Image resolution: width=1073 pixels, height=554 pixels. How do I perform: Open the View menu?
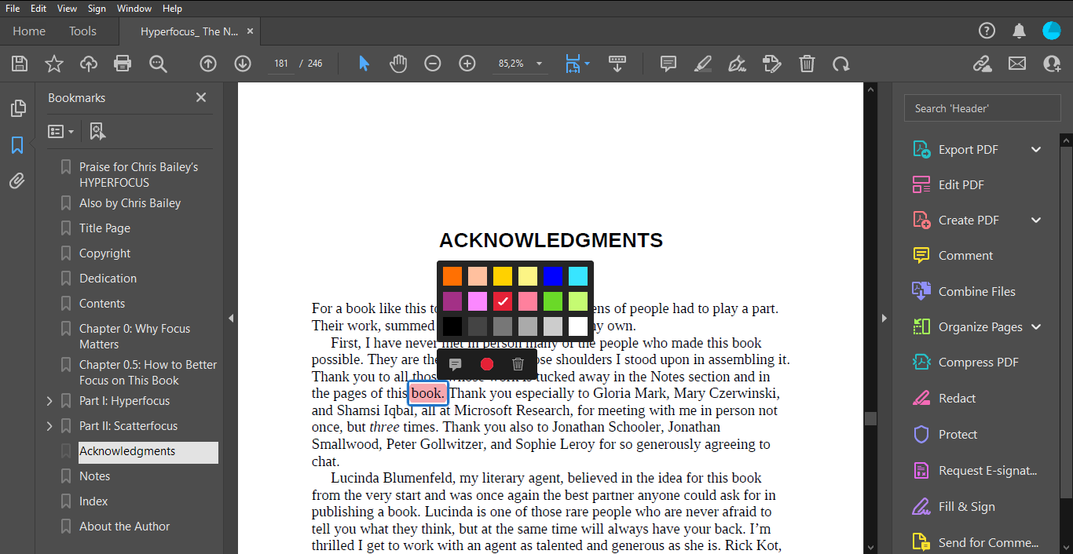point(67,8)
